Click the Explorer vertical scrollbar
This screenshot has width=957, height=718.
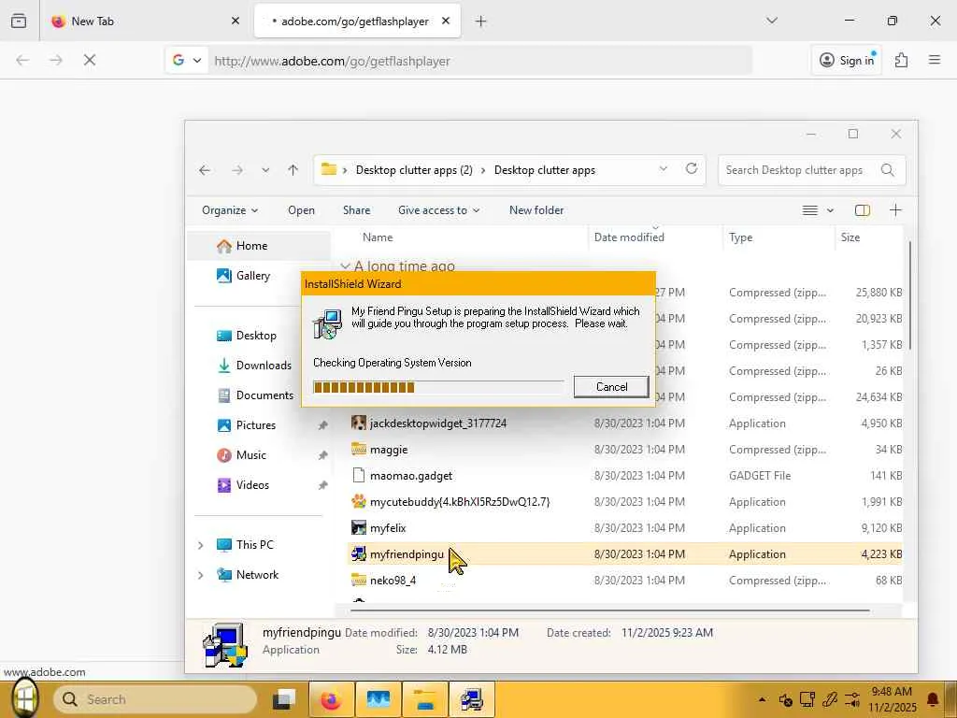click(909, 295)
